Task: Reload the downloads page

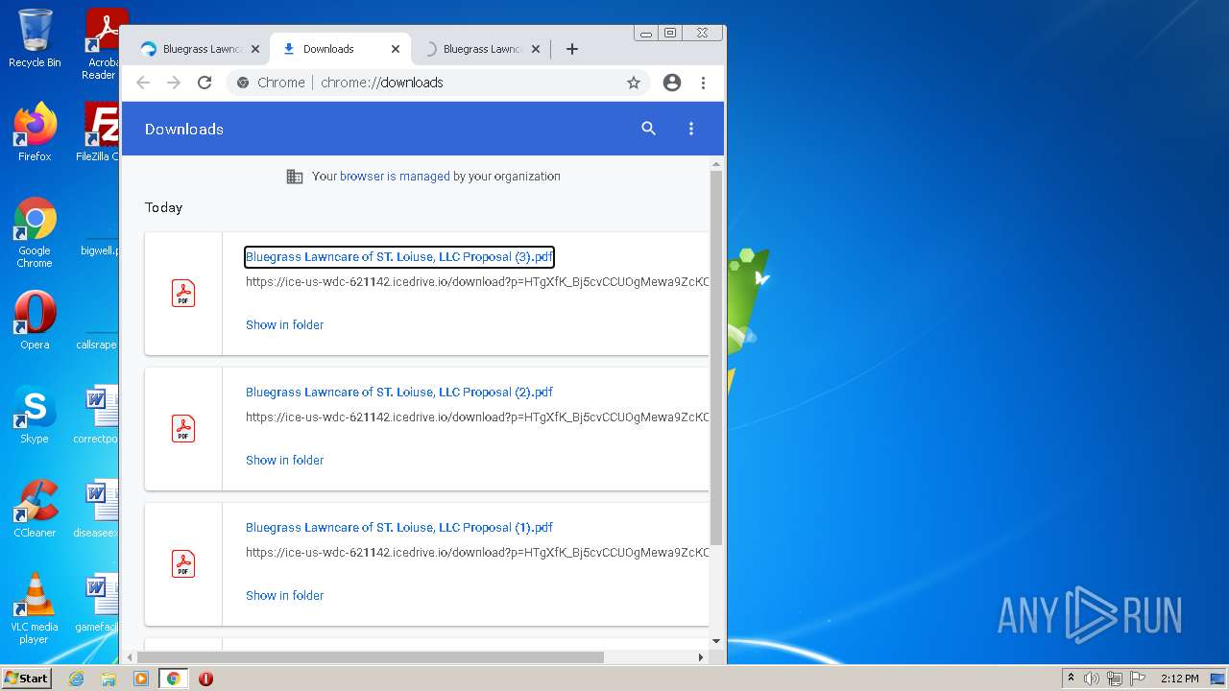Action: 205,83
